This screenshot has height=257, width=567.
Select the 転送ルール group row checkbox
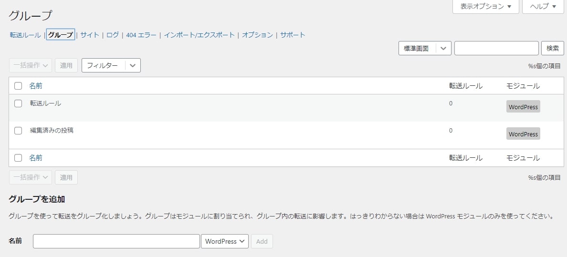pyautogui.click(x=18, y=103)
